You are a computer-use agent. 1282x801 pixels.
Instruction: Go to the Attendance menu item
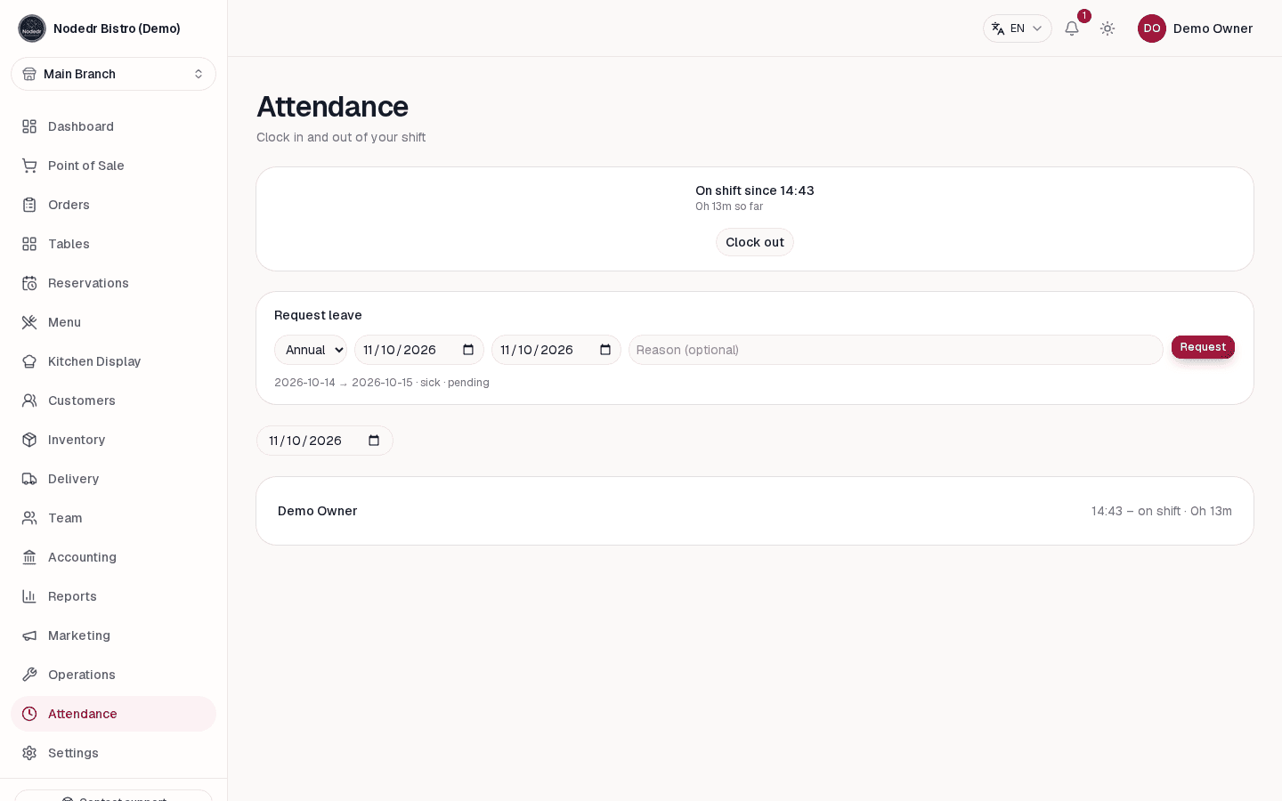tap(113, 714)
